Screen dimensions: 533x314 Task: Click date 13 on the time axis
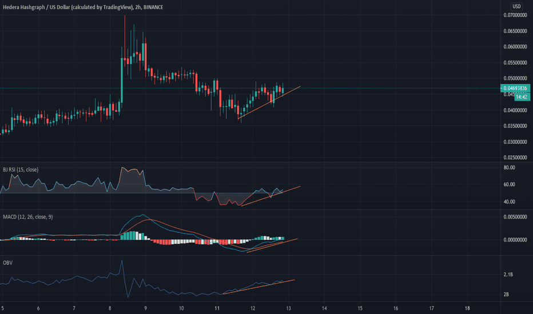pyautogui.click(x=289, y=308)
